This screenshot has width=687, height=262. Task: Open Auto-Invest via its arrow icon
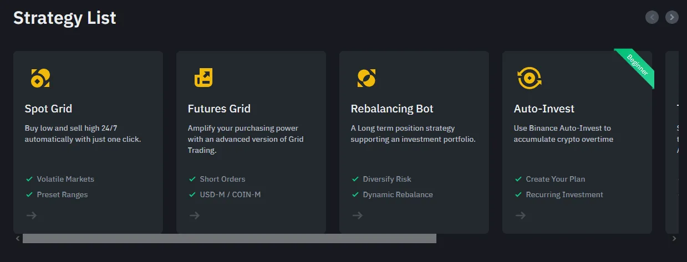pyautogui.click(x=521, y=215)
